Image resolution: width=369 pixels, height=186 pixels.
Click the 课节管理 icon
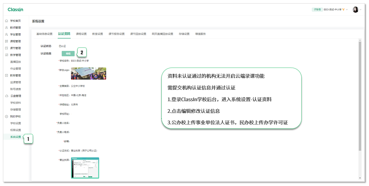point(7,48)
